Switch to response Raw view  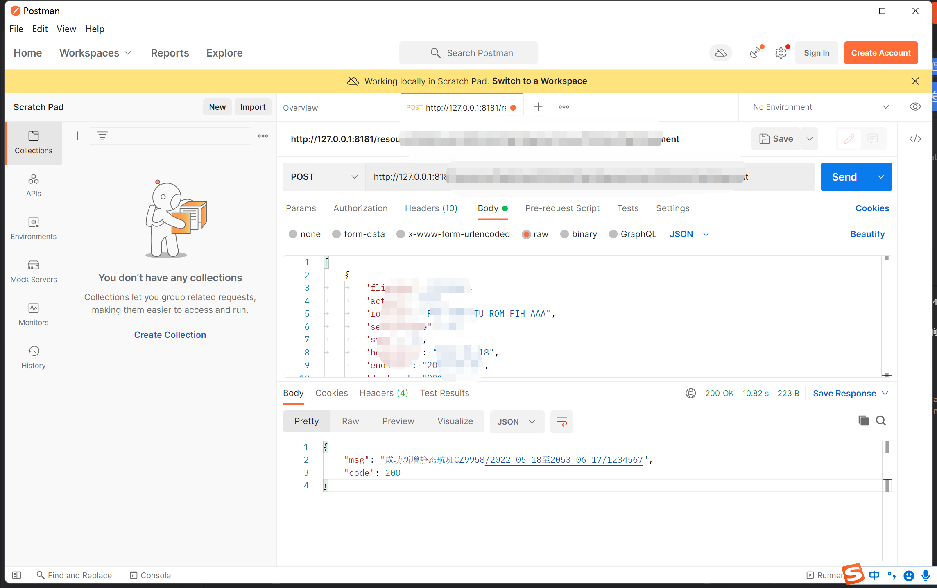point(350,421)
